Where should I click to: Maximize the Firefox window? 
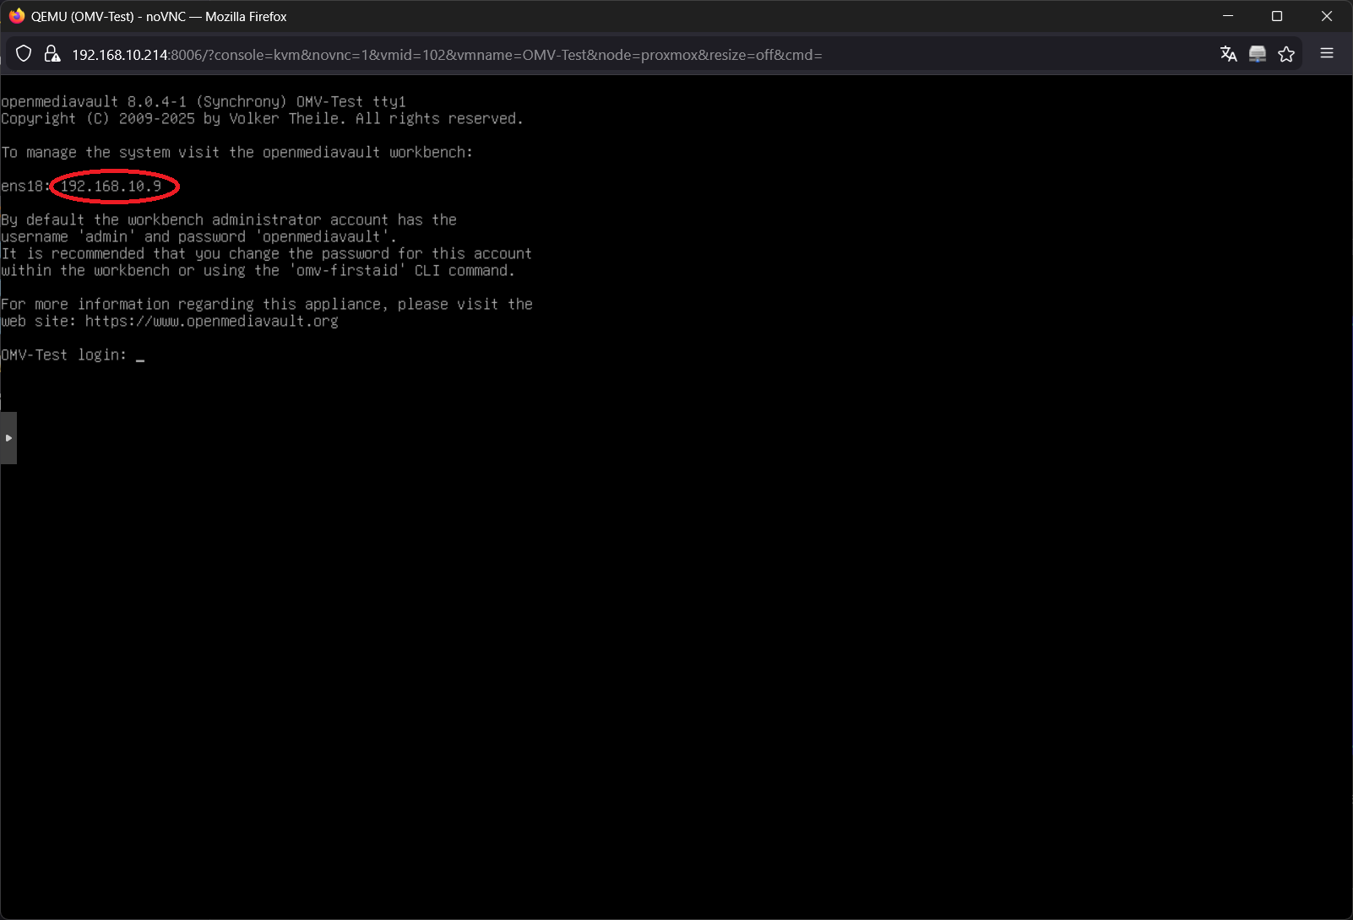coord(1277,16)
